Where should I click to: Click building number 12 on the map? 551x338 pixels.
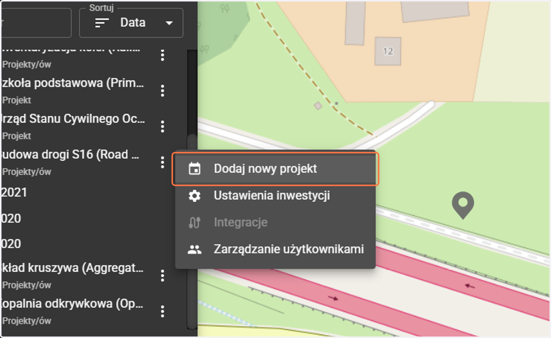pos(388,51)
